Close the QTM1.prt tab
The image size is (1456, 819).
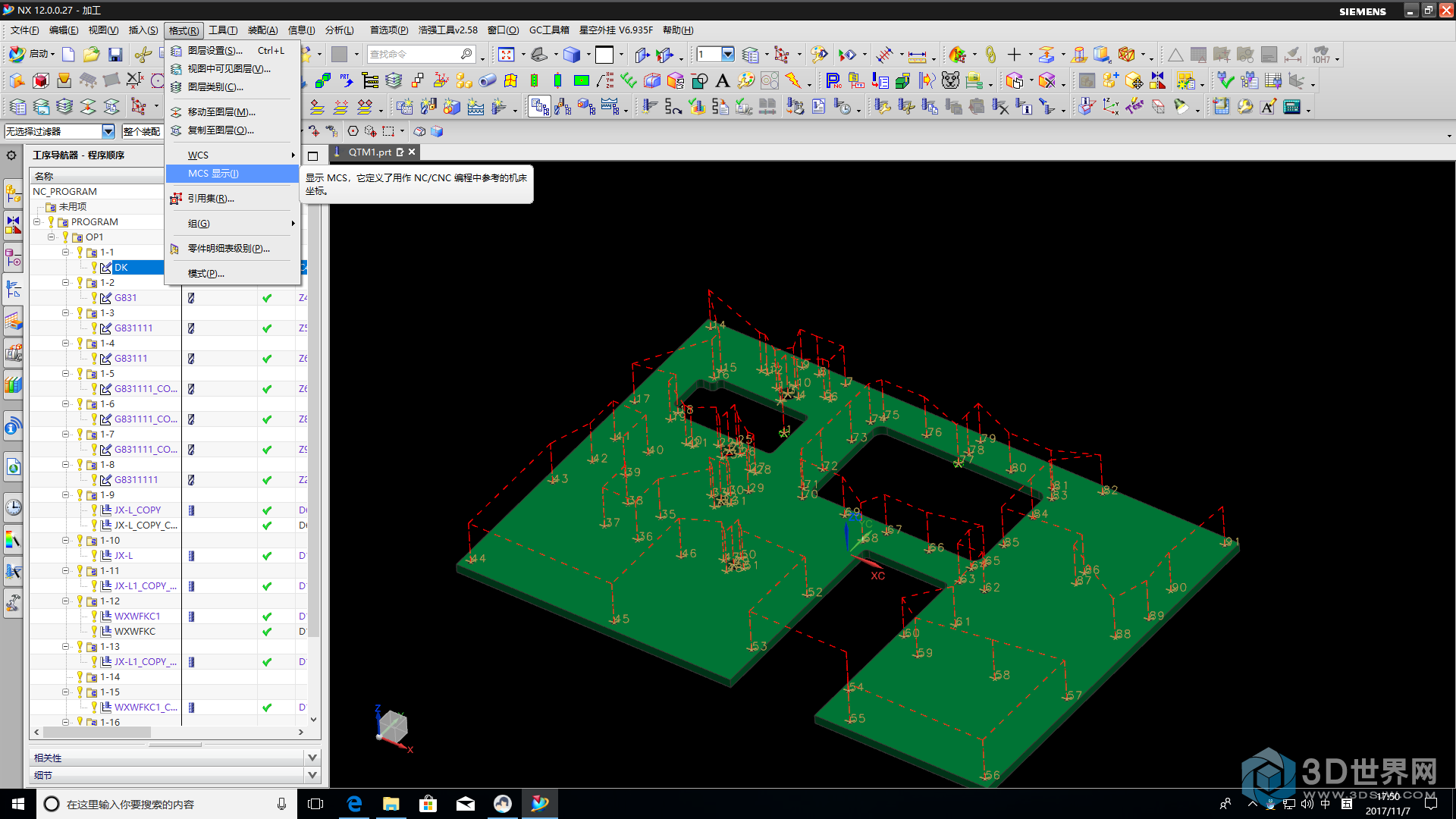tap(412, 152)
